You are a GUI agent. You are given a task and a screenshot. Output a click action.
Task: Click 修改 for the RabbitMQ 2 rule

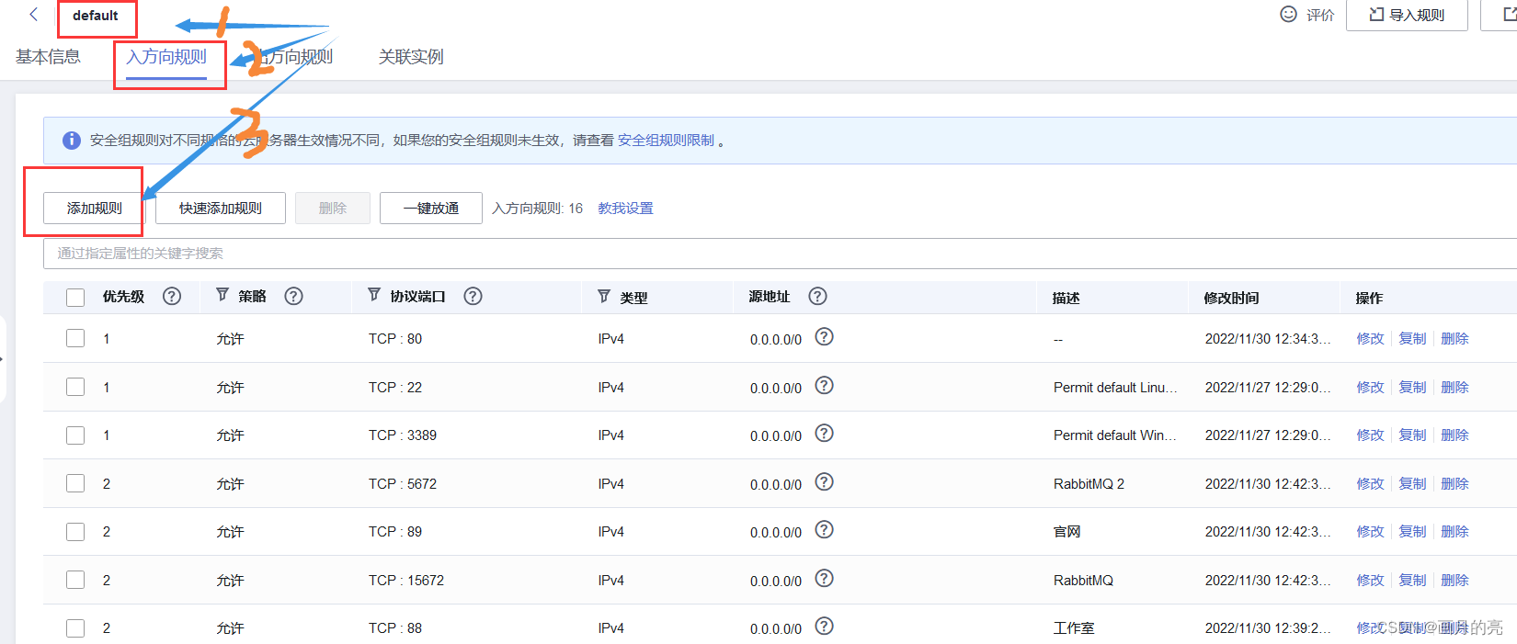[x=1370, y=484]
